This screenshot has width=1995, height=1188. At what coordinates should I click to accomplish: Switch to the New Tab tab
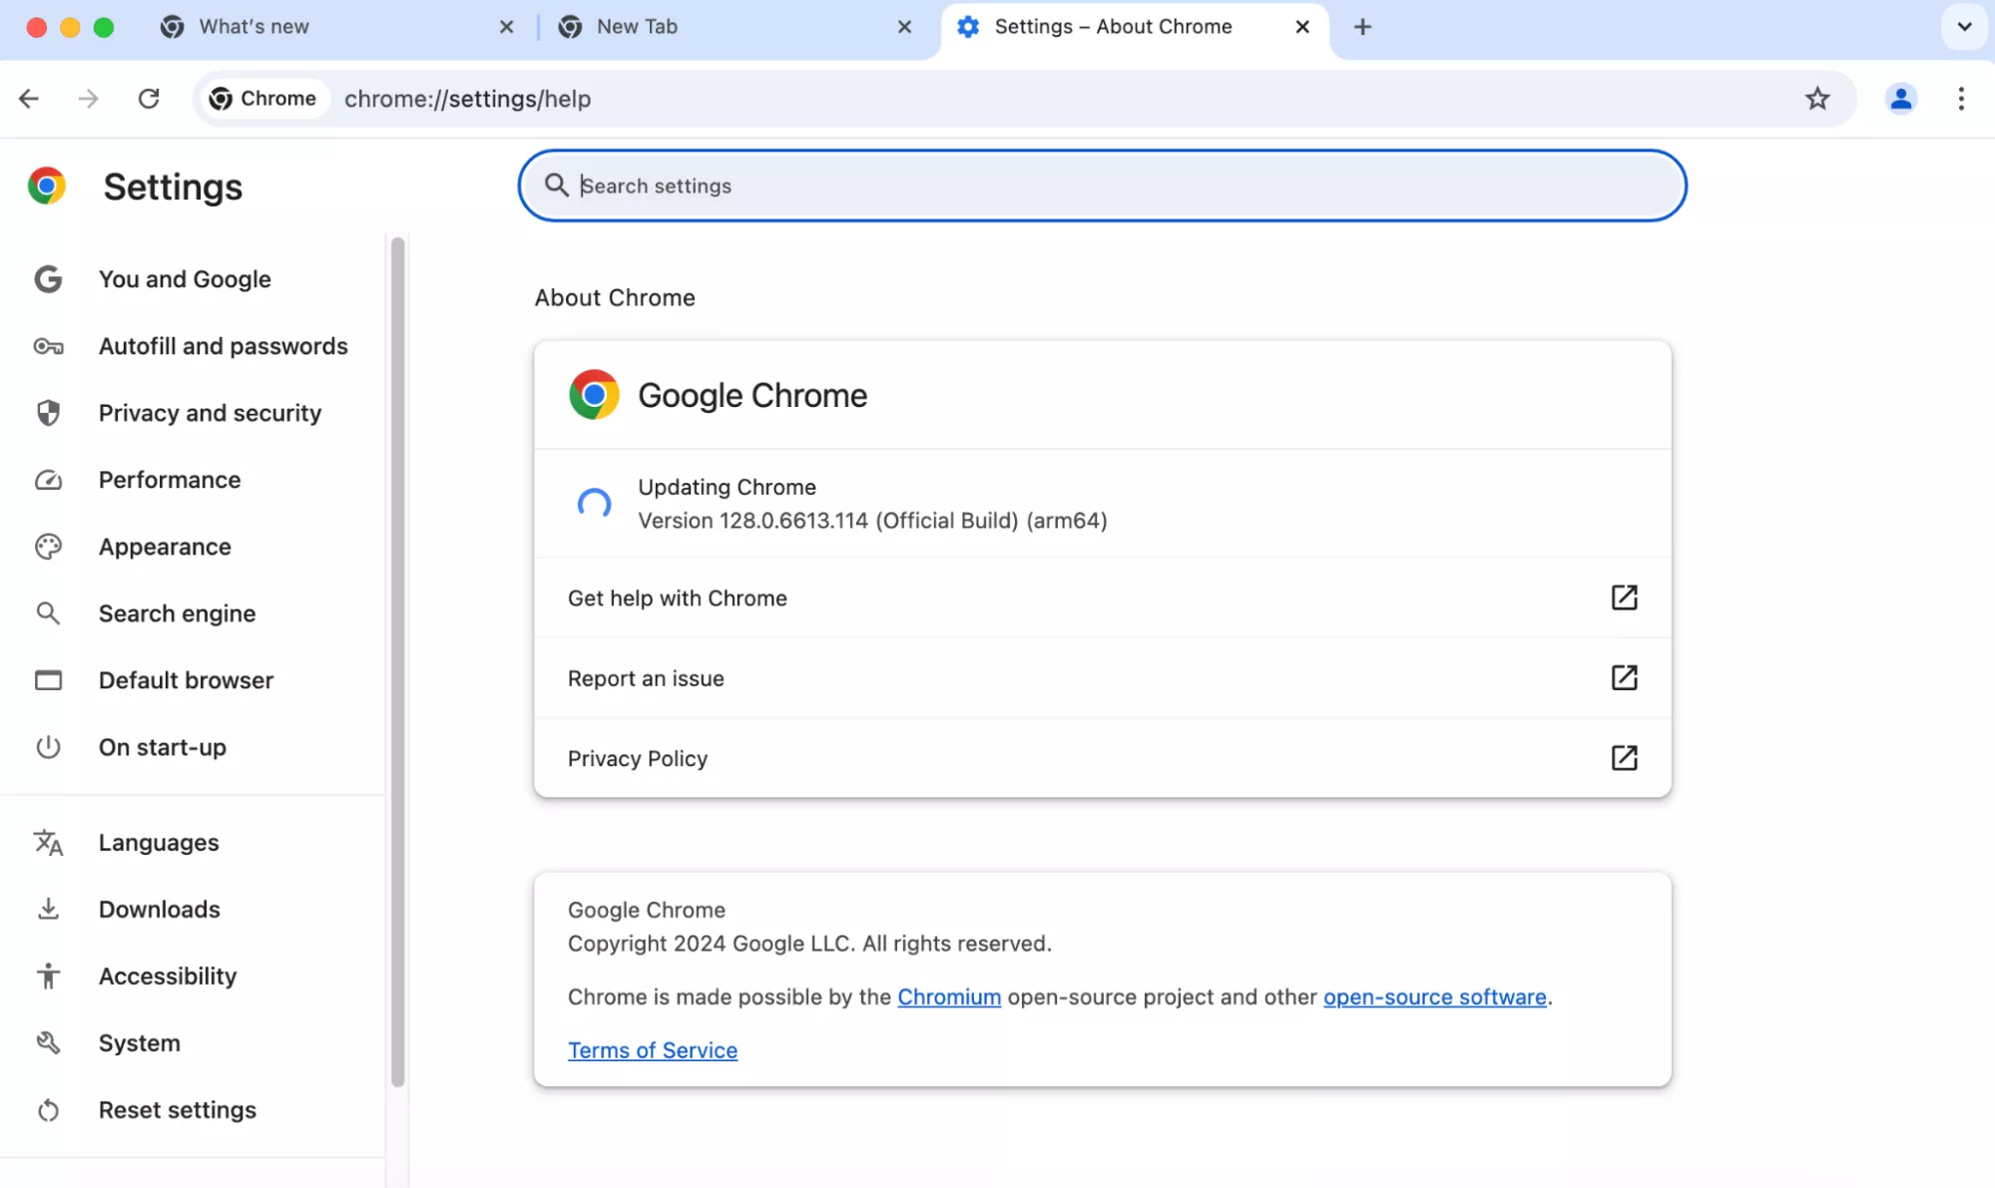(637, 27)
